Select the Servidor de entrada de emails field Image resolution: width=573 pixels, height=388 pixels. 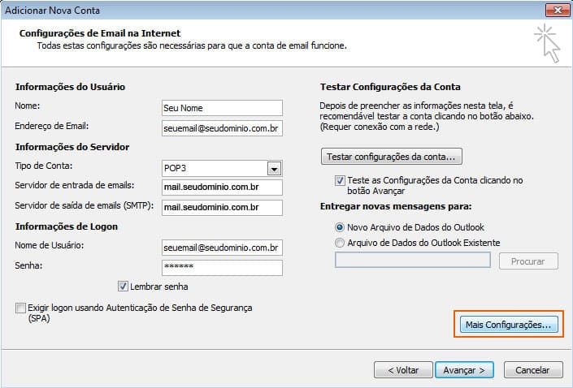click(221, 188)
